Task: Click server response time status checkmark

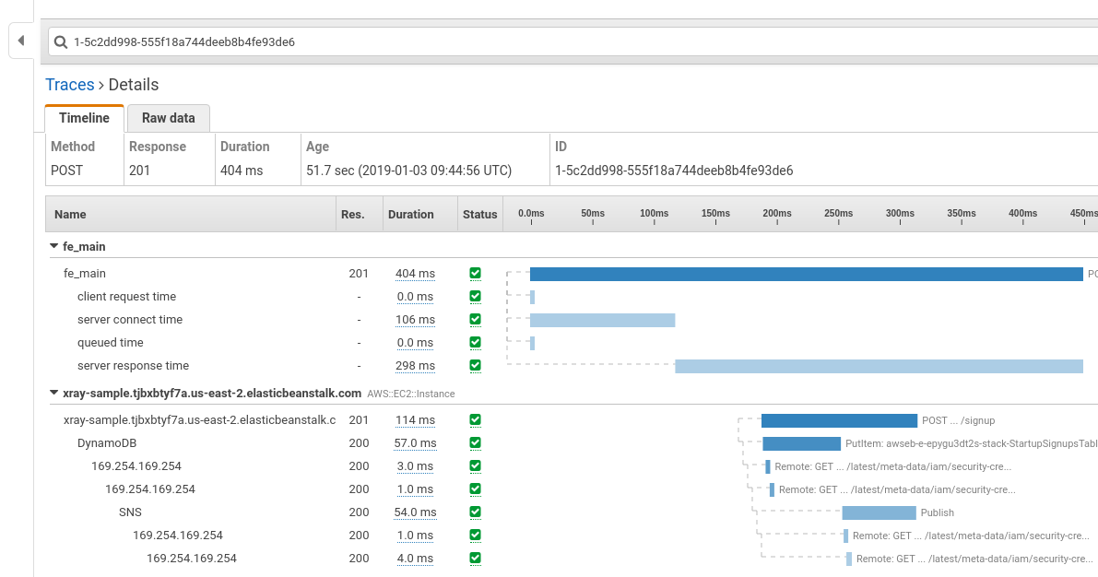Action: 475,366
